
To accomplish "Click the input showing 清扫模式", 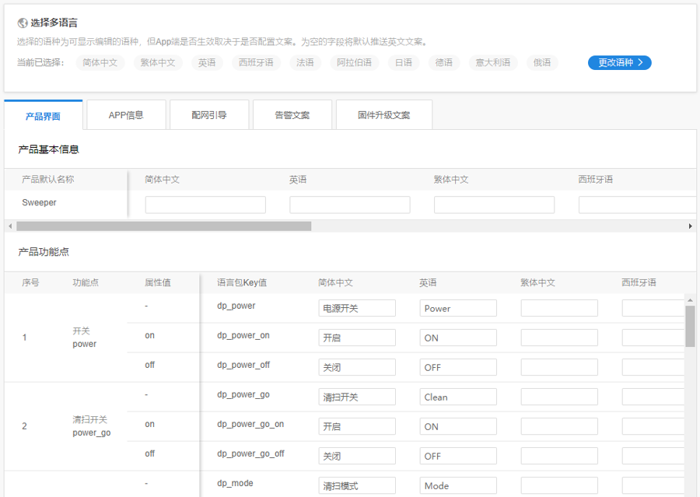I will point(356,483).
